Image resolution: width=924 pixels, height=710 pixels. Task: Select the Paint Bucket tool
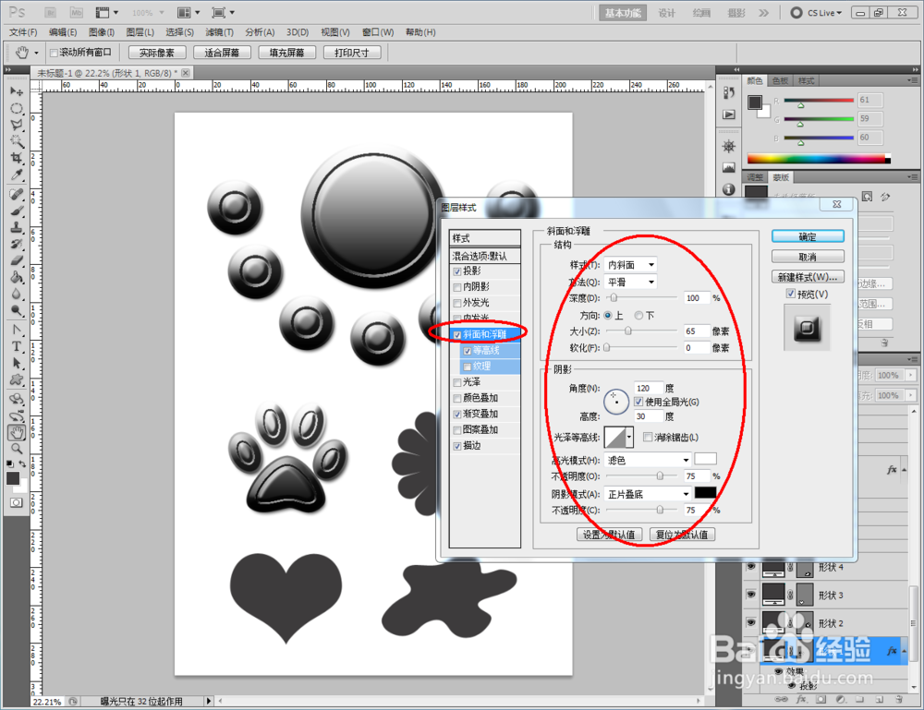(17, 277)
